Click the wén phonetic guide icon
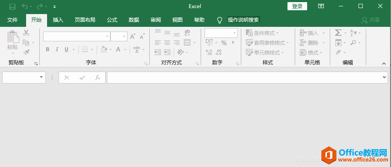This screenshot has width=391, height=167. point(136,49)
